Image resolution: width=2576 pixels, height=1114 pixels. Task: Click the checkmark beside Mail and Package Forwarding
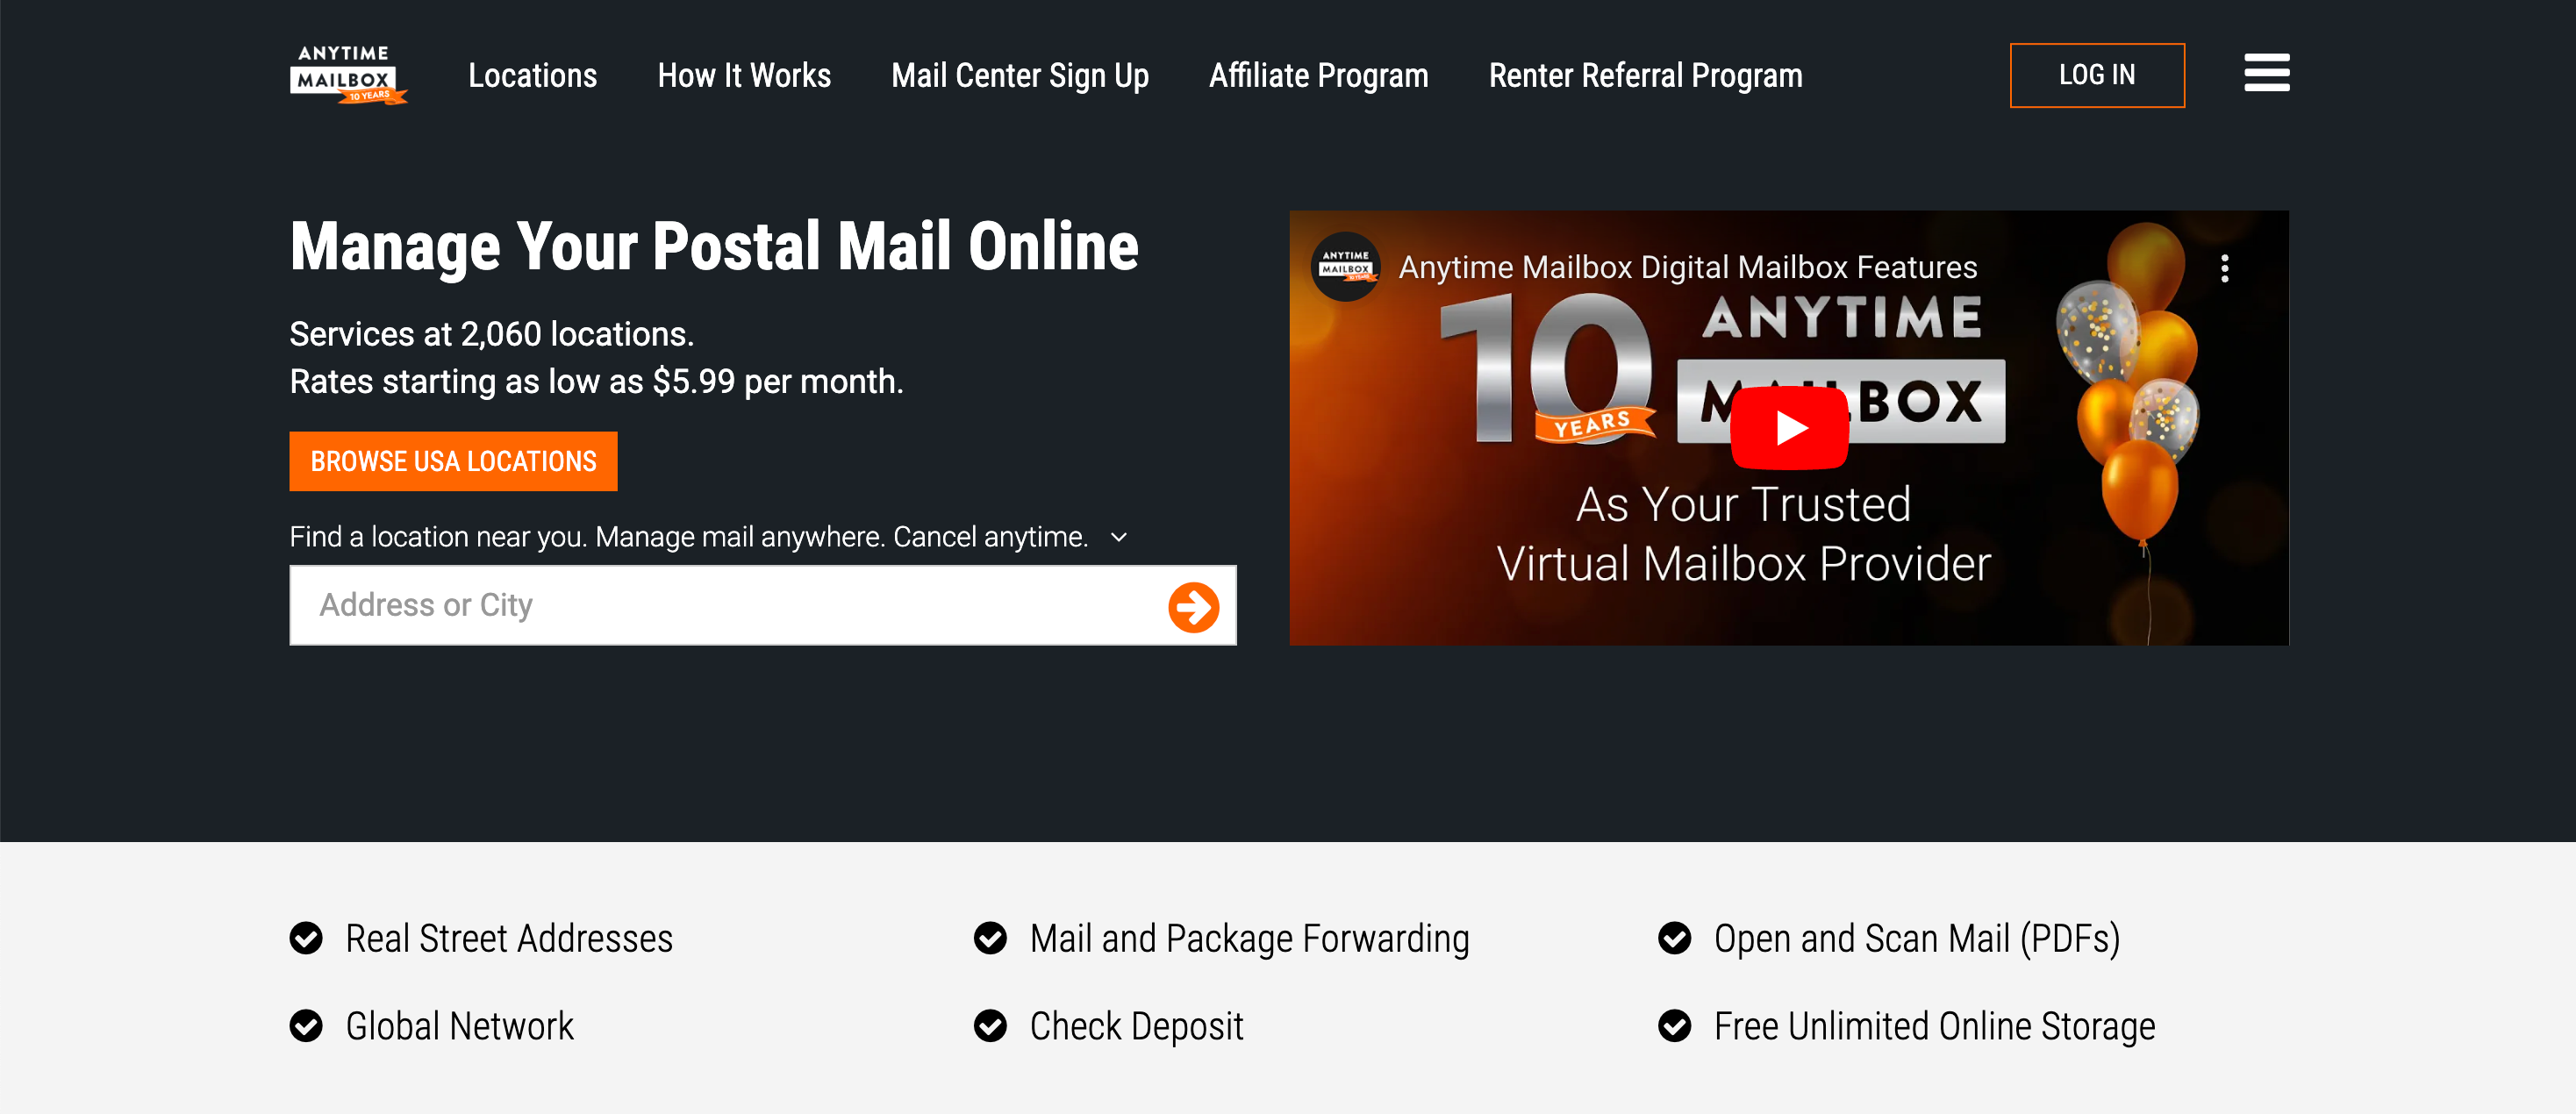coord(991,938)
